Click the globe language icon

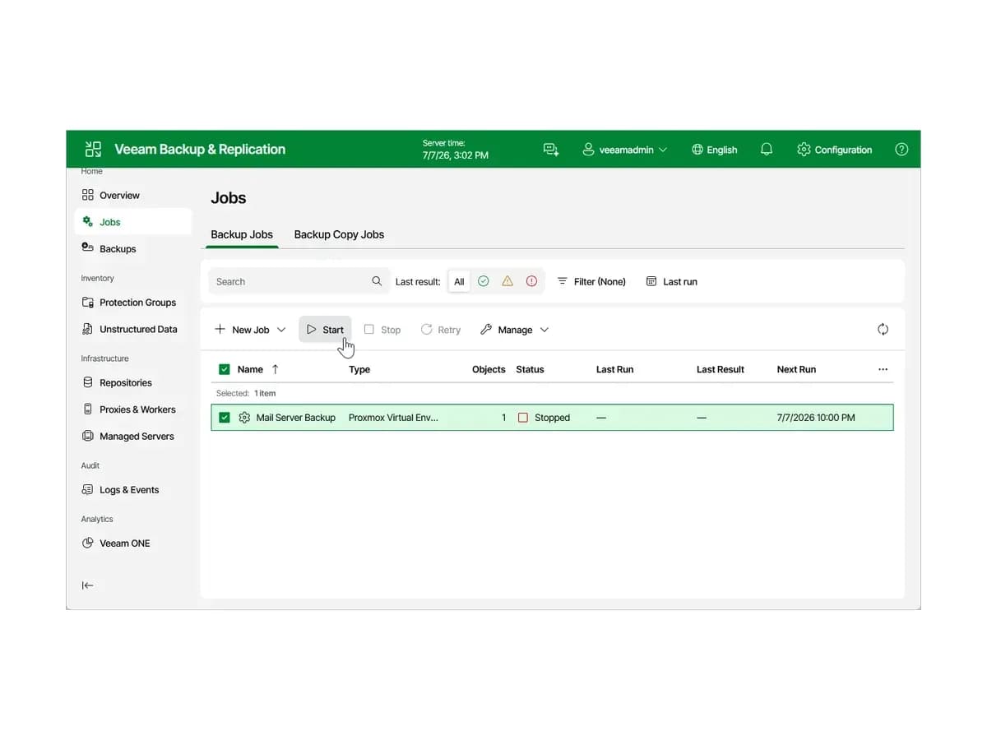coord(697,150)
